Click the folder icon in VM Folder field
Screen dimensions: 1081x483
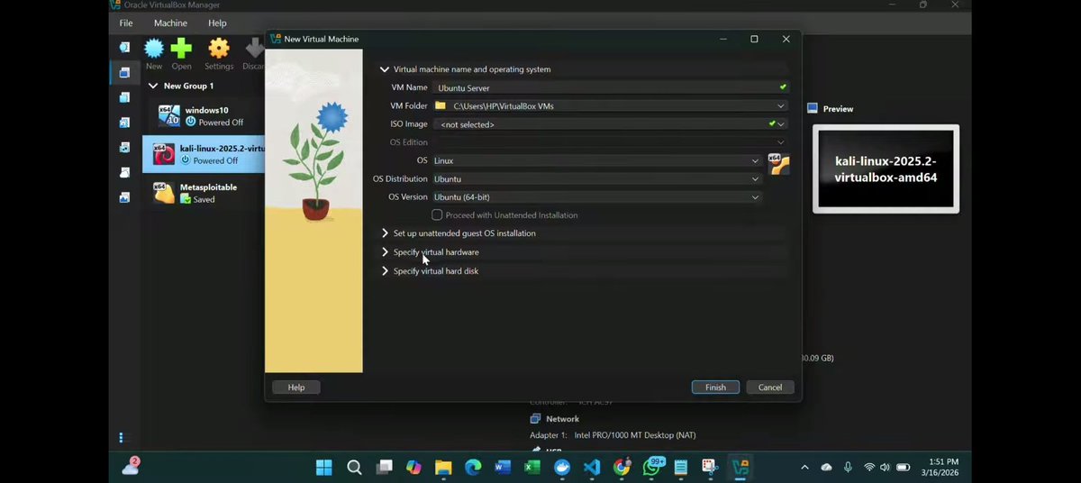[441, 105]
